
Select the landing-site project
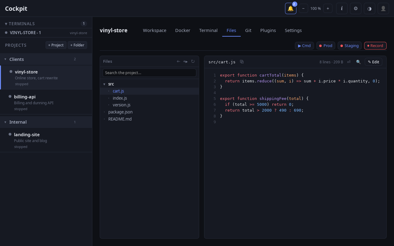click(x=46, y=140)
